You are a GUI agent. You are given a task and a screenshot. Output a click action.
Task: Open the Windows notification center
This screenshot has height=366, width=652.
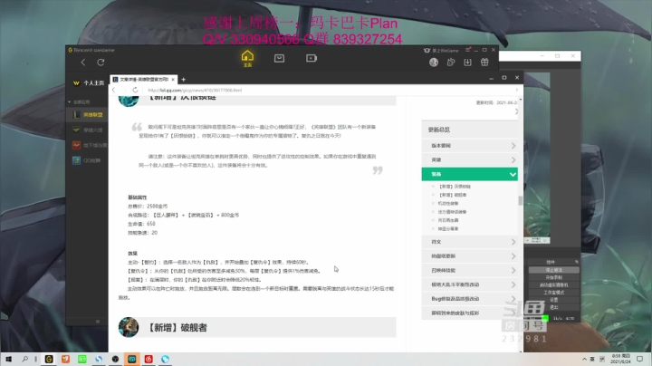tap(640, 359)
